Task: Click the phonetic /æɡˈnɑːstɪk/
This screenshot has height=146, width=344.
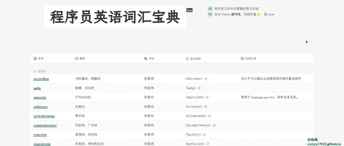Action: (195, 97)
